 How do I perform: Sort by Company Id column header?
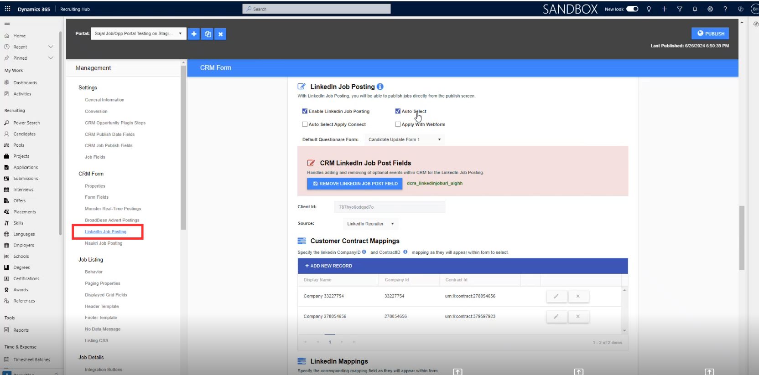[x=397, y=280]
